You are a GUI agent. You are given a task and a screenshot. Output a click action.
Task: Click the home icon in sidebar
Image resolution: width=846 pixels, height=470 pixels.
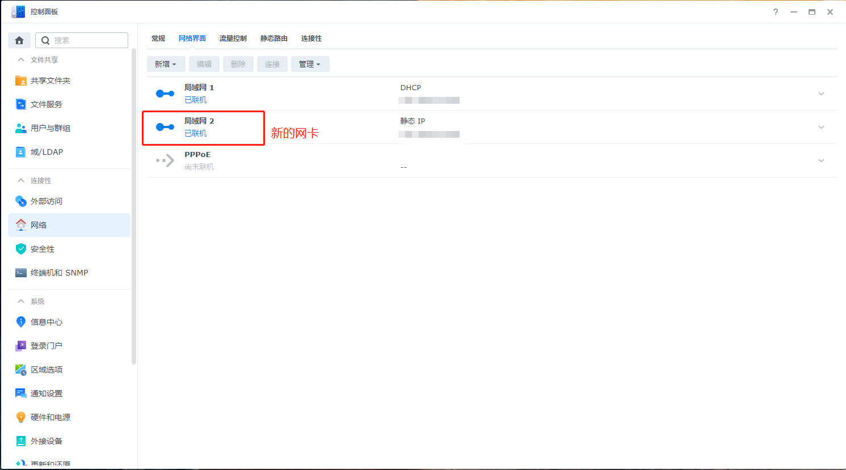click(x=19, y=40)
